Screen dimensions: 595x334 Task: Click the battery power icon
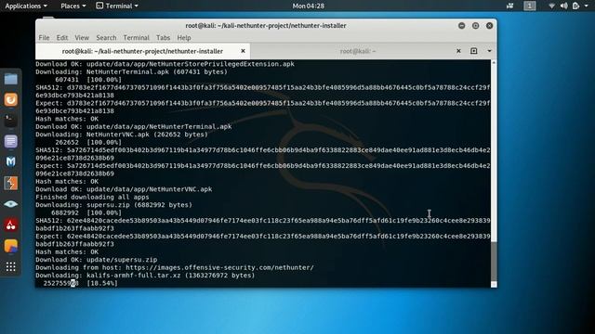pos(576,6)
